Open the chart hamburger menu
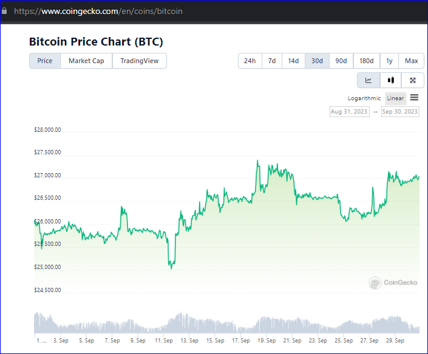Image resolution: width=428 pixels, height=354 pixels. click(x=414, y=97)
